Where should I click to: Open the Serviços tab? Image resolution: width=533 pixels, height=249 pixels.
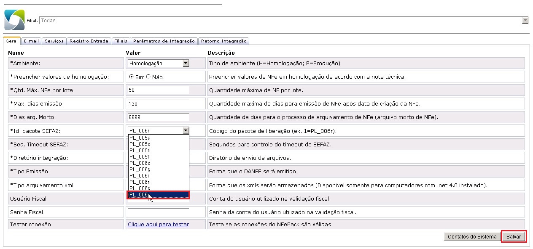pyautogui.click(x=54, y=41)
